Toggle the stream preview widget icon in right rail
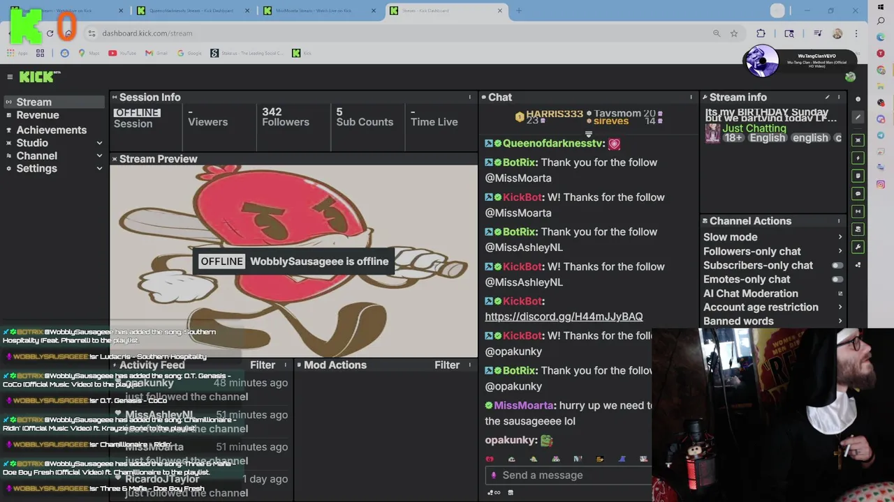The height and width of the screenshot is (502, 894). [858, 140]
